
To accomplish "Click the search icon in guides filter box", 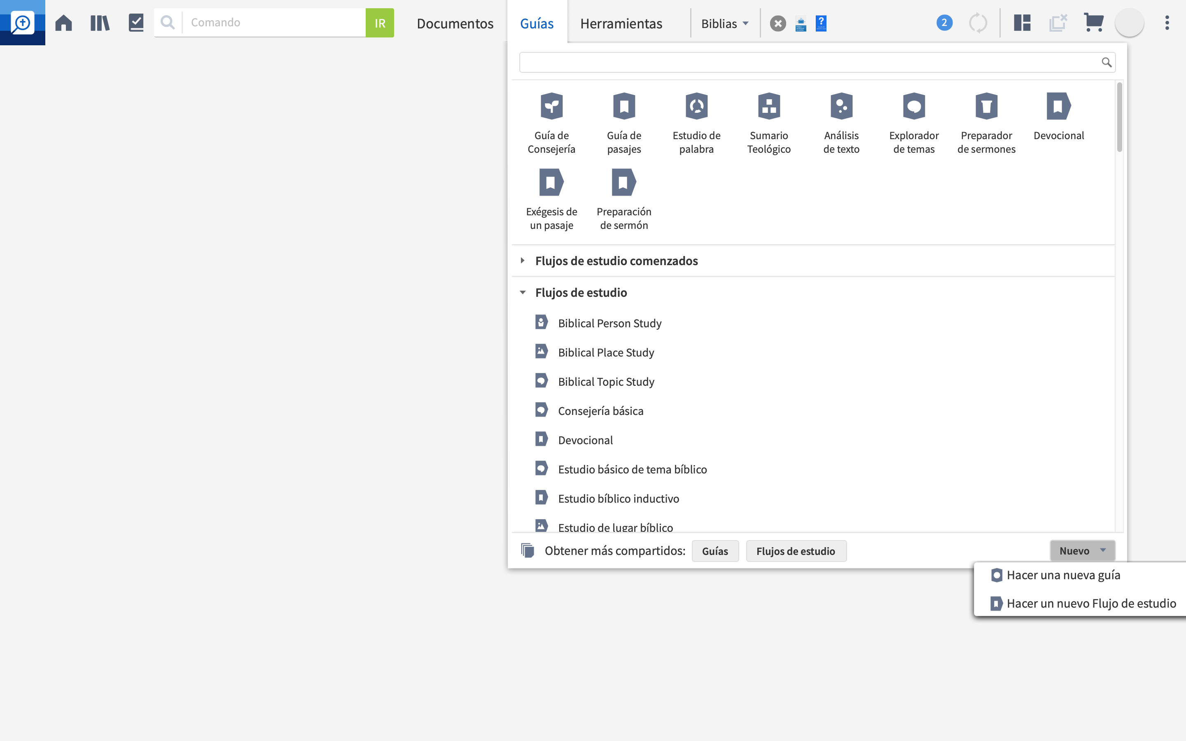I will [1107, 62].
